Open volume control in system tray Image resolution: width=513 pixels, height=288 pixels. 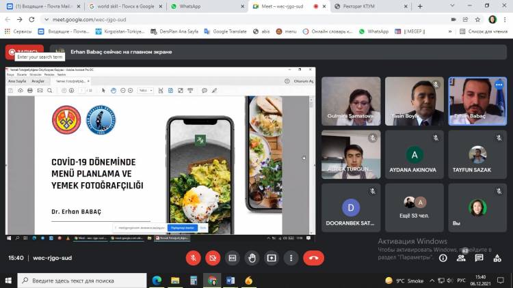(x=450, y=280)
